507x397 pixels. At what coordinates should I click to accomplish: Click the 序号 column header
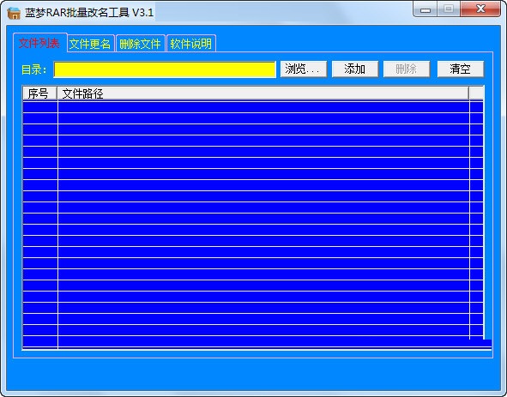pyautogui.click(x=39, y=93)
